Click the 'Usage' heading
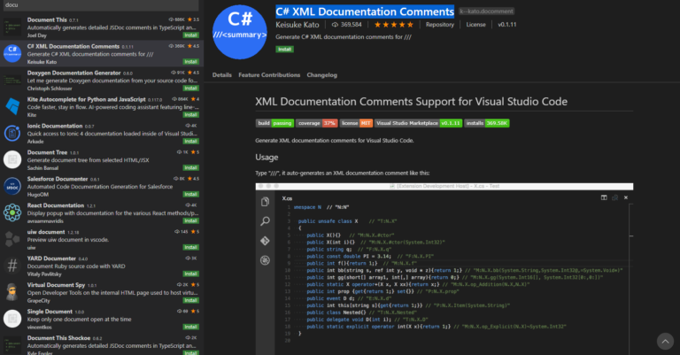 (x=267, y=158)
